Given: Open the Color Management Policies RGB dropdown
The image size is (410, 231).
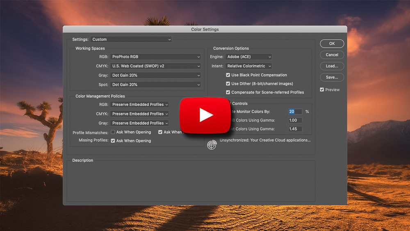Looking at the screenshot, I should pos(139,104).
